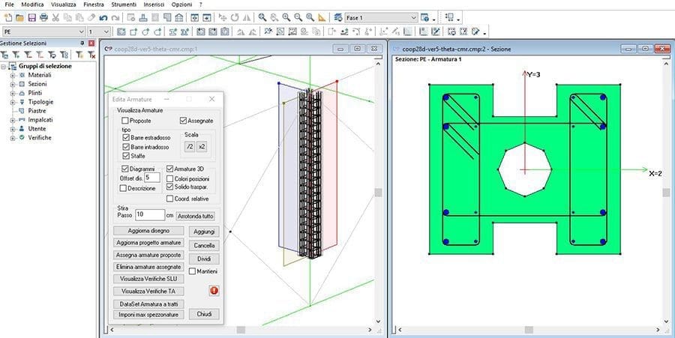
Task: Click the Redo arrow icon
Action: [x=115, y=18]
